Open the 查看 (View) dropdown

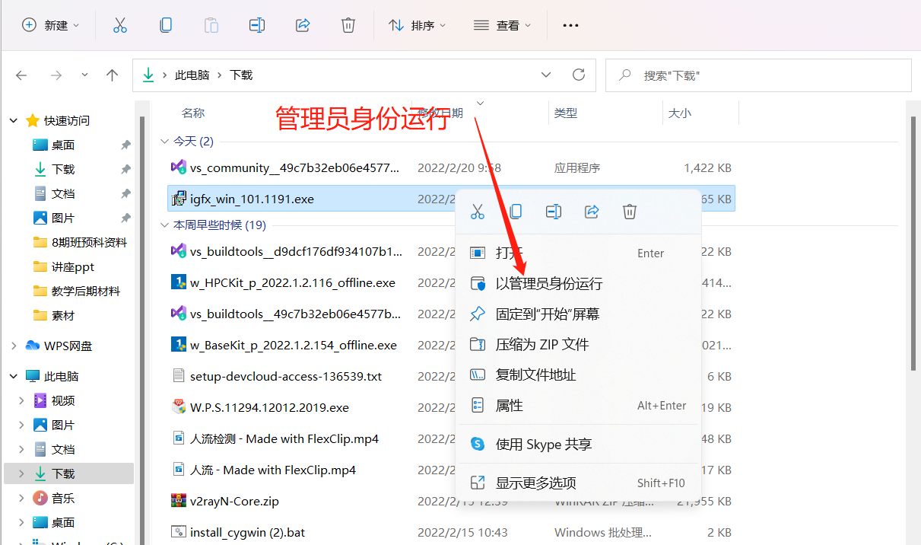click(502, 24)
